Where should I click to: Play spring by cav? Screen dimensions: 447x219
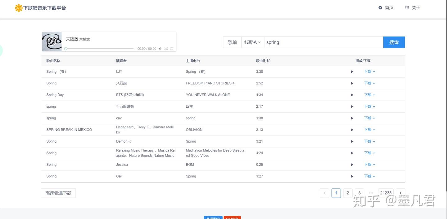352,118
